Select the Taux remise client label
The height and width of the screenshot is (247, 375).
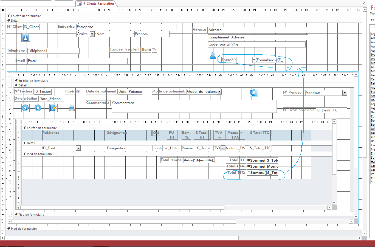coord(125,49)
